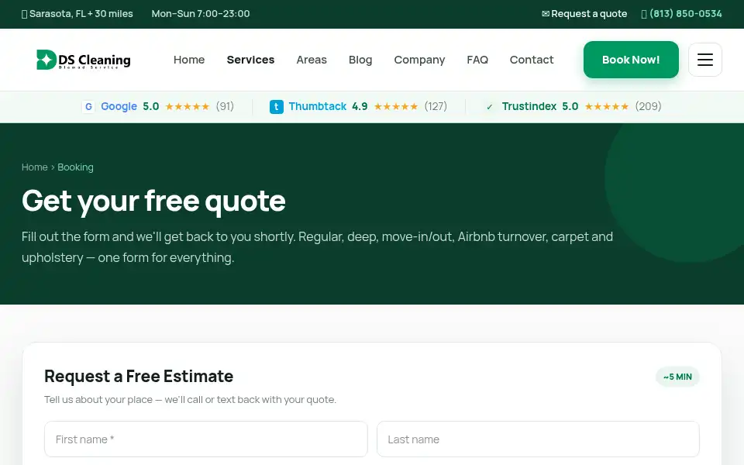Click the Trustindex checkmark icon

(x=490, y=107)
